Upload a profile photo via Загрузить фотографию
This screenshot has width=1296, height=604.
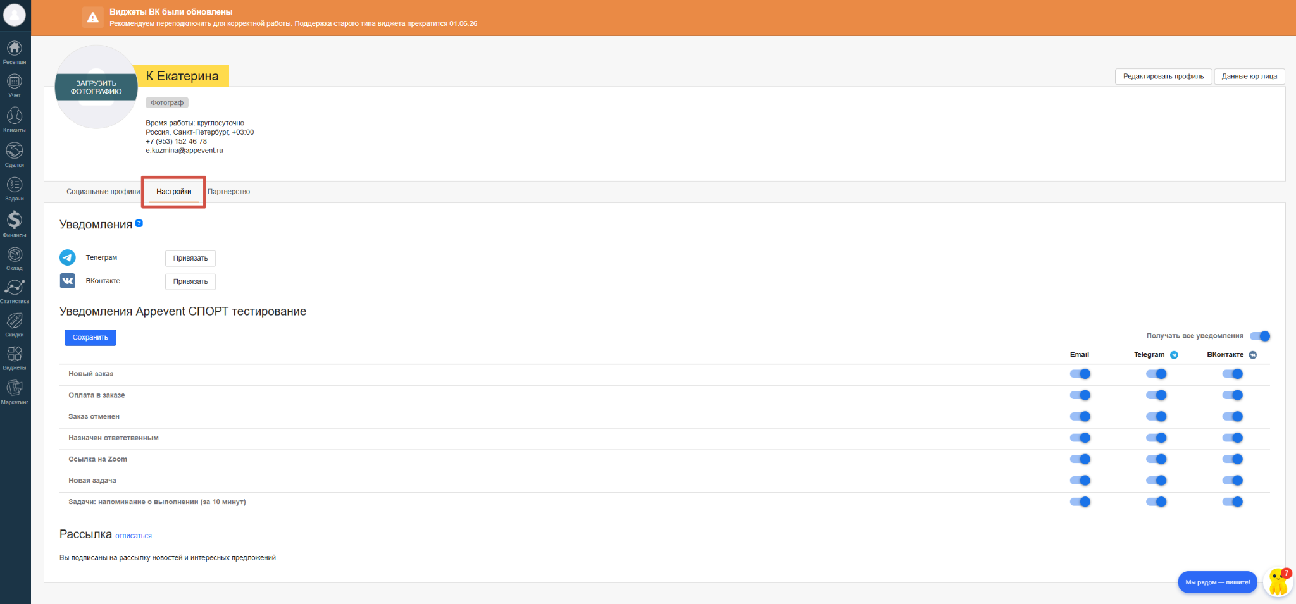pos(96,87)
